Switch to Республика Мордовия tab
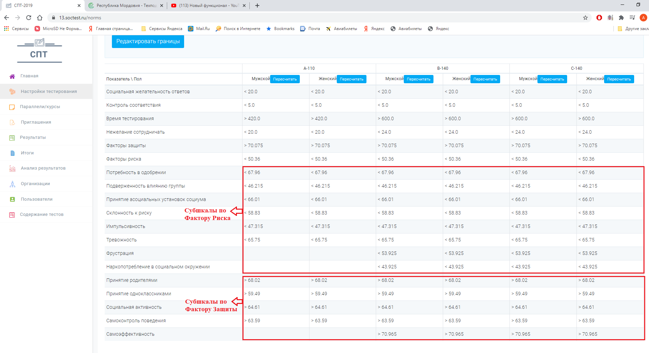This screenshot has width=649, height=353. point(126,6)
